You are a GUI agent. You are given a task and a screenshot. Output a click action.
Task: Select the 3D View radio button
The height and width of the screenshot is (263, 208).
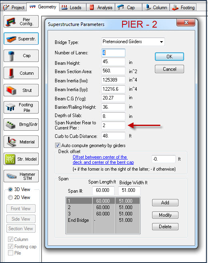pyautogui.click(x=10, y=189)
